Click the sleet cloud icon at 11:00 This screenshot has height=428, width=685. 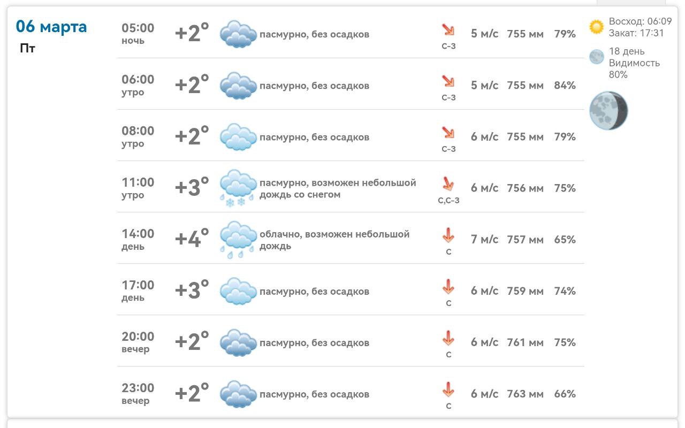pyautogui.click(x=238, y=188)
